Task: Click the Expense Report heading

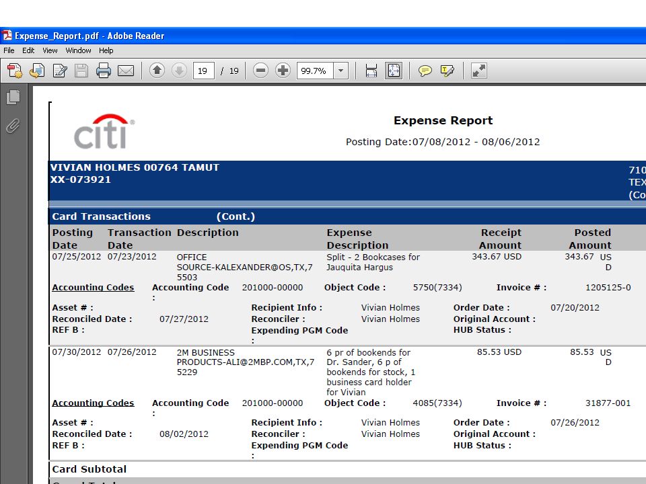Action: coord(443,120)
